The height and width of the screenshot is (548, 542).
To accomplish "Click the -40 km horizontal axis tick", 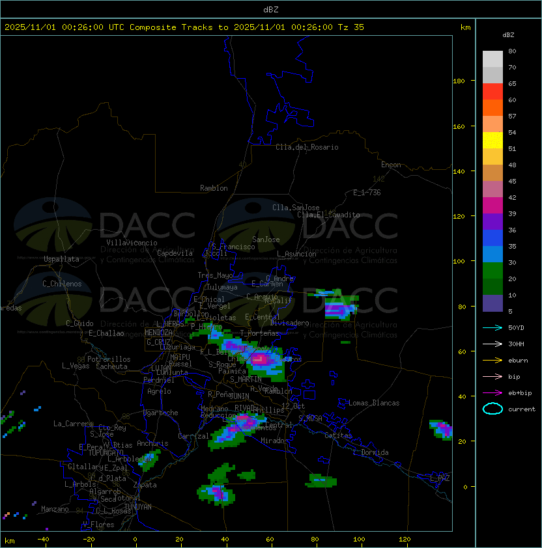I will (x=43, y=540).
